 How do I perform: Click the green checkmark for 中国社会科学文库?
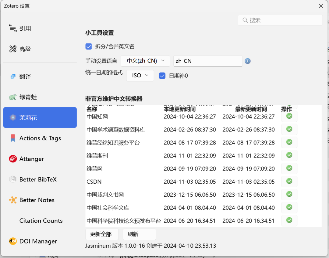[x=289, y=207]
